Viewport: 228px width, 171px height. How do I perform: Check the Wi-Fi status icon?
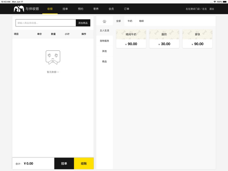[215, 2]
